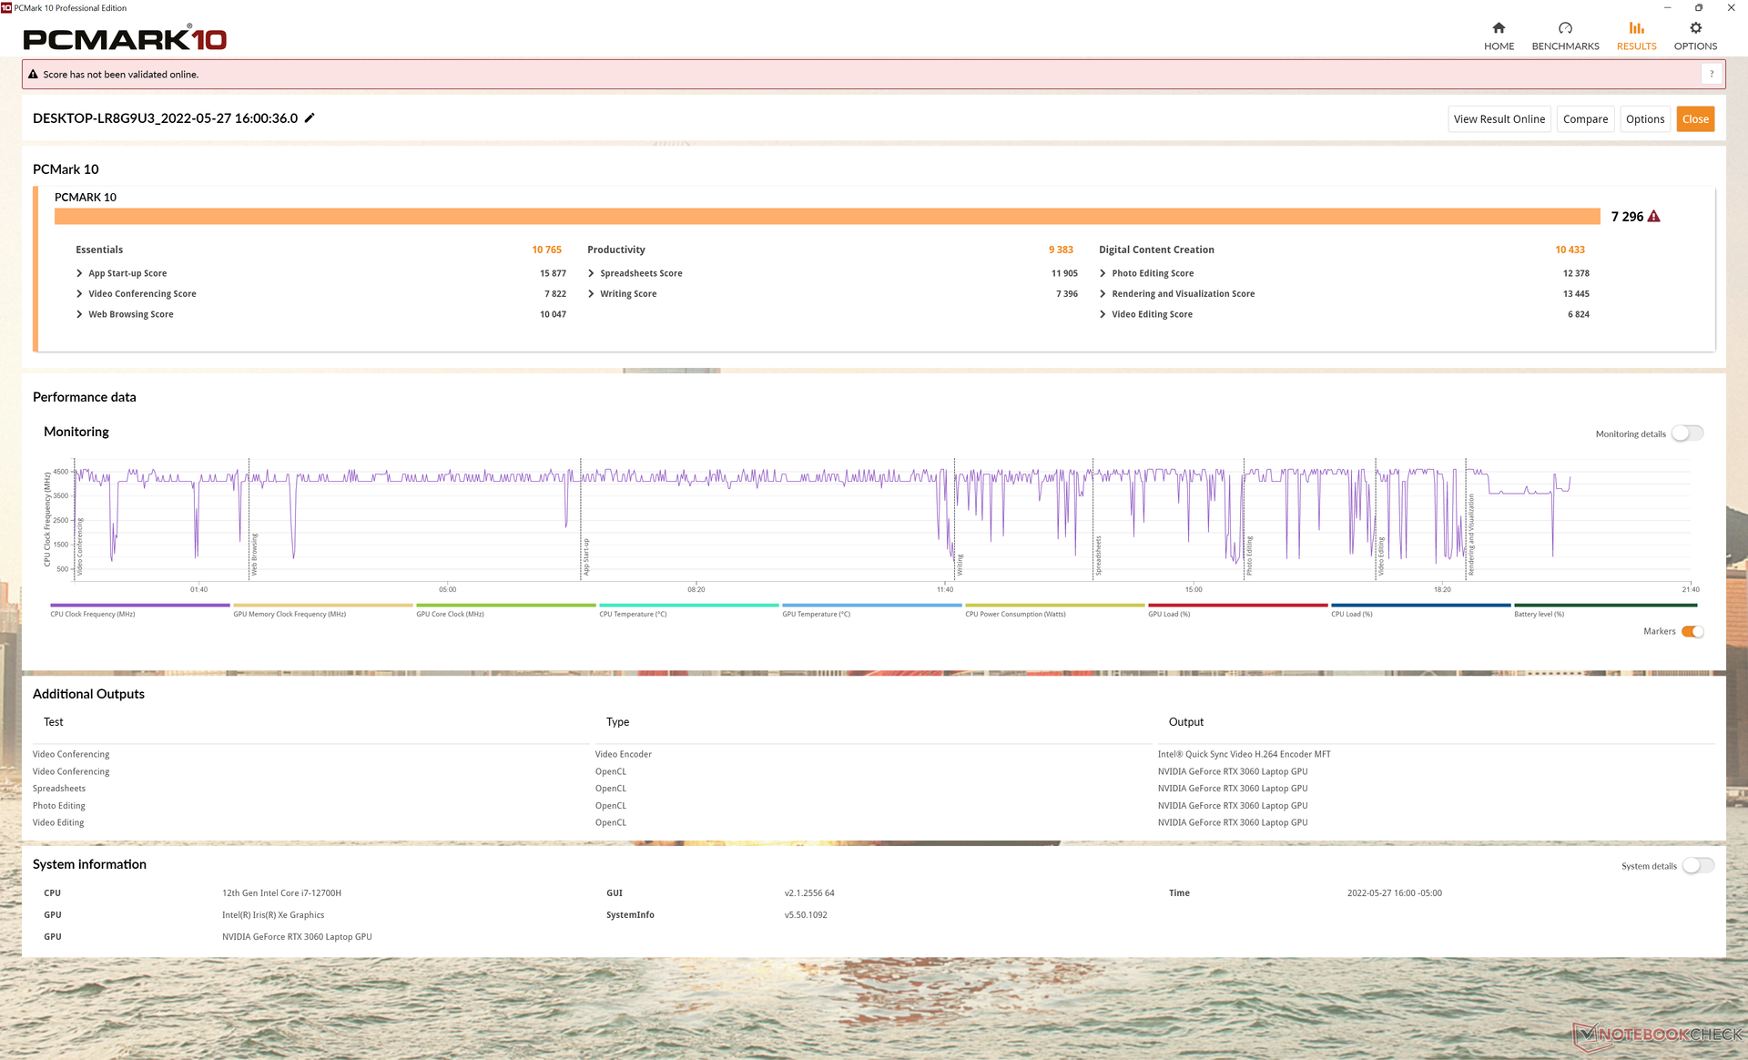Expand the Photo Editing Score row
The height and width of the screenshot is (1060, 1748).
pyautogui.click(x=1103, y=273)
